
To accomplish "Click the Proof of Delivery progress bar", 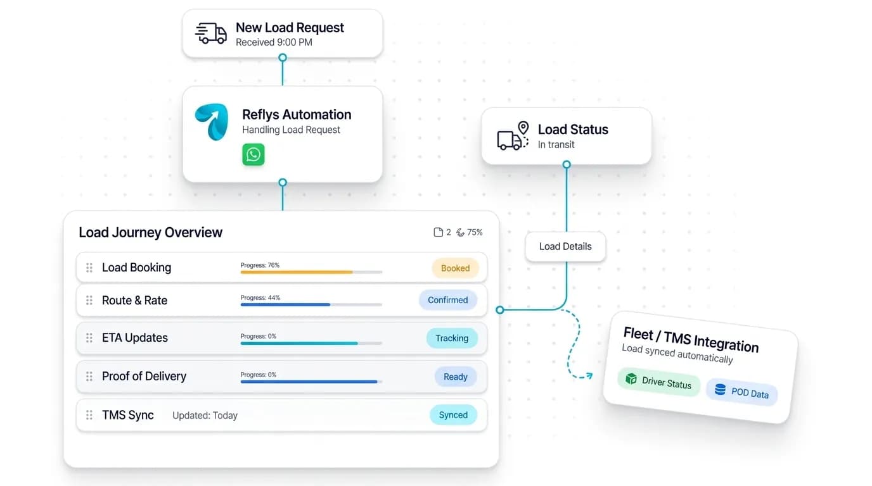I will pyautogui.click(x=311, y=382).
